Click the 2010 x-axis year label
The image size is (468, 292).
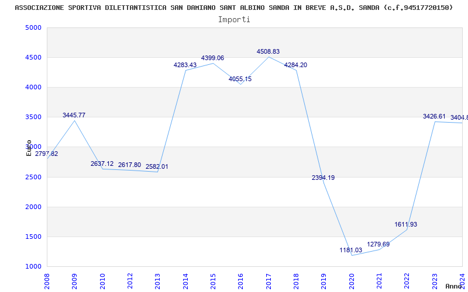(x=102, y=281)
